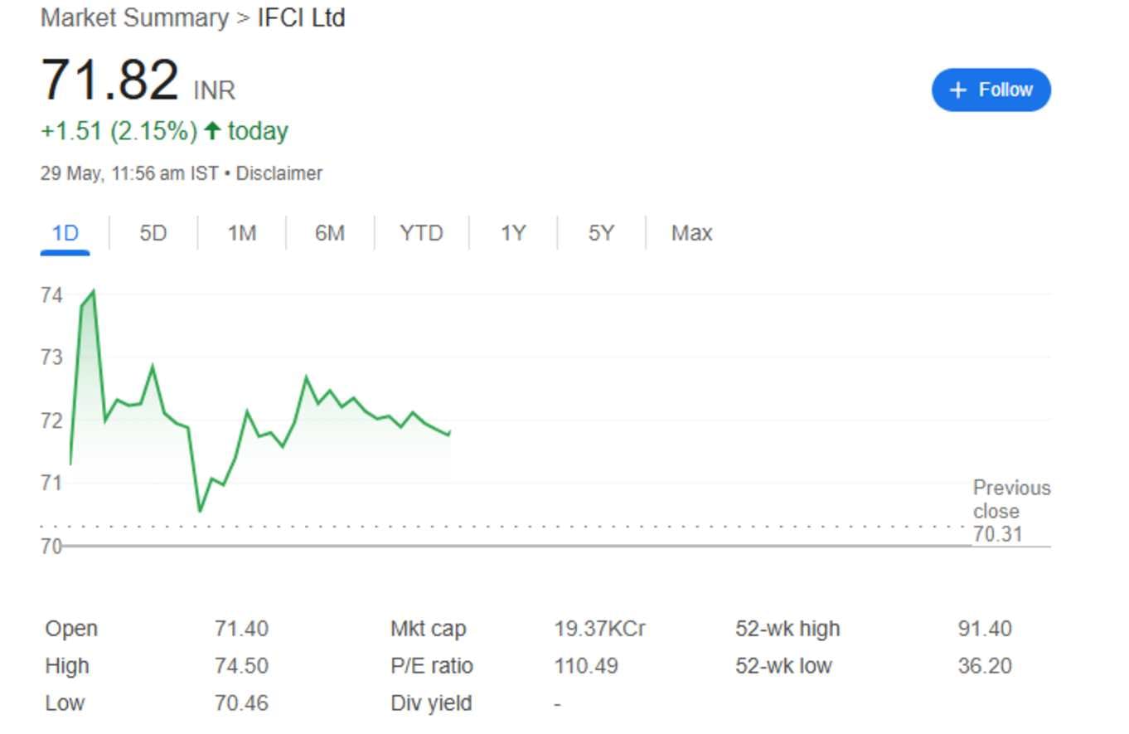Select the 6M chart range

[329, 233]
